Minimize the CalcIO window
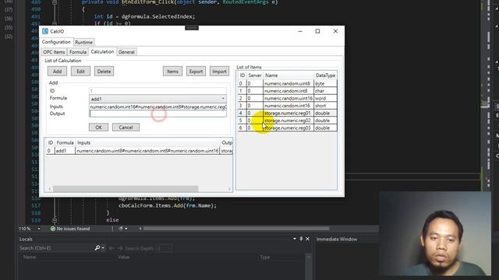This screenshot has width=499, height=280. [x=300, y=31]
